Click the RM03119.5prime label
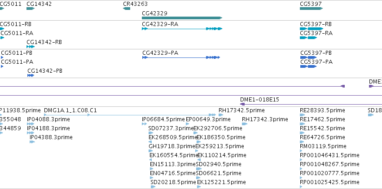The image size is (382, 189). click(323, 146)
